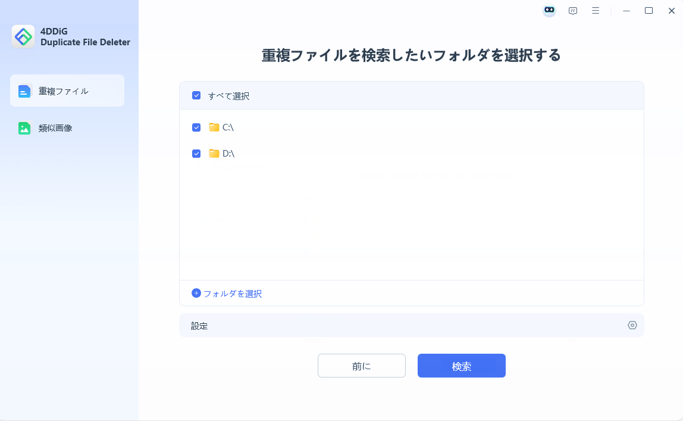Open the AI assistant robot icon
The width and height of the screenshot is (683, 421).
pos(549,10)
